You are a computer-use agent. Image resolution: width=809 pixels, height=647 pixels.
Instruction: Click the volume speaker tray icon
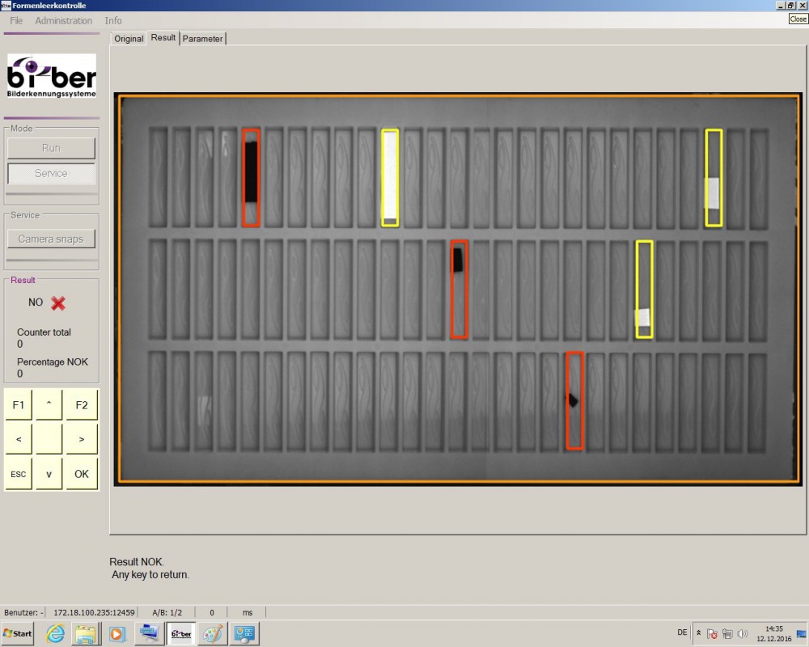743,633
